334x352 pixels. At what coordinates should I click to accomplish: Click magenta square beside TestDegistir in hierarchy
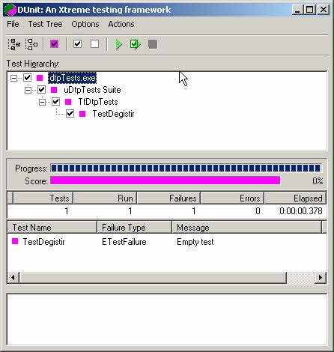click(82, 114)
